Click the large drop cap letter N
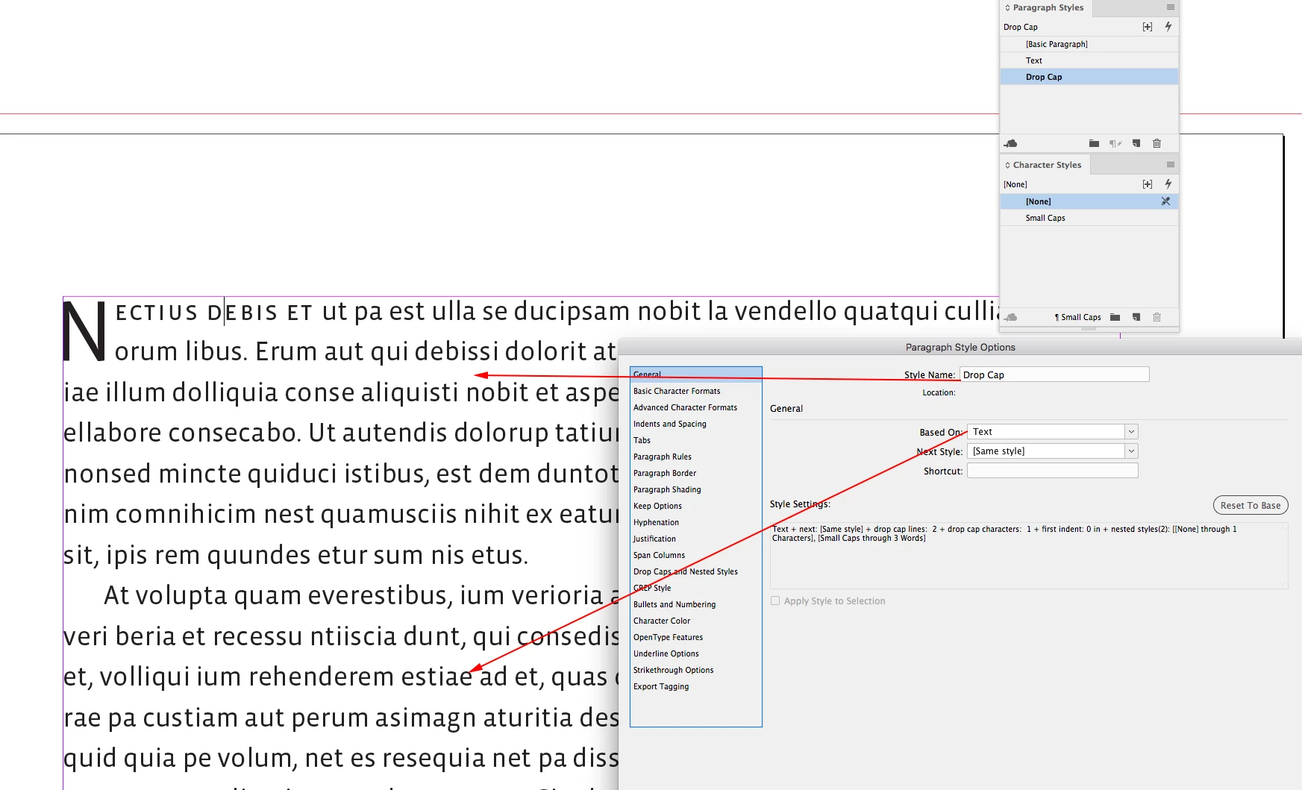The image size is (1302, 790). click(x=85, y=331)
